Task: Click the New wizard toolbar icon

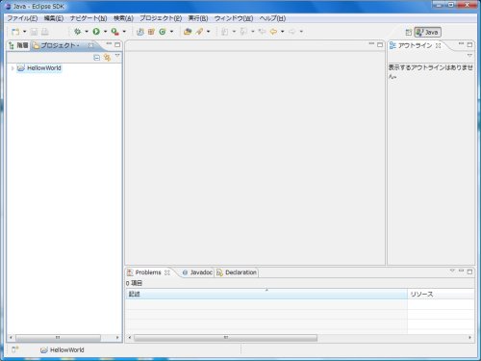Action: [15, 32]
